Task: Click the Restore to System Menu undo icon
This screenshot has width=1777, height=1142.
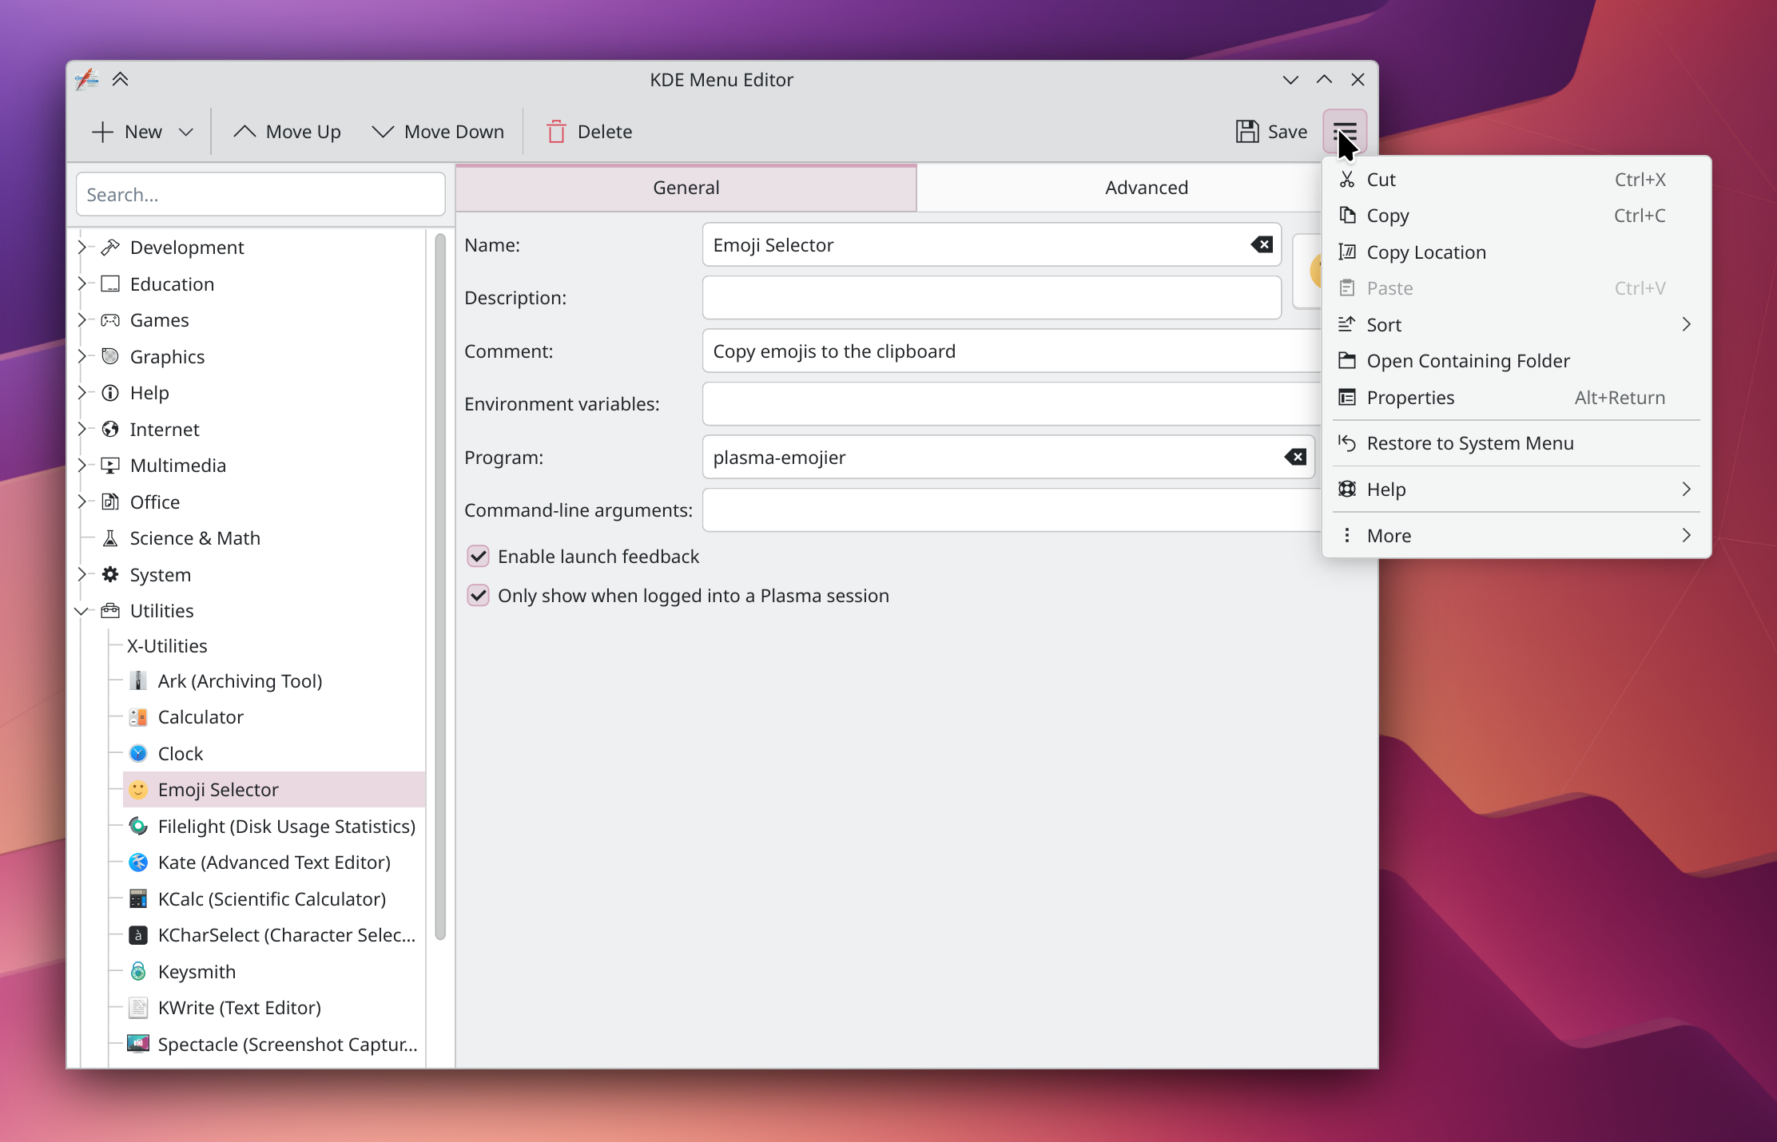Action: (1347, 443)
